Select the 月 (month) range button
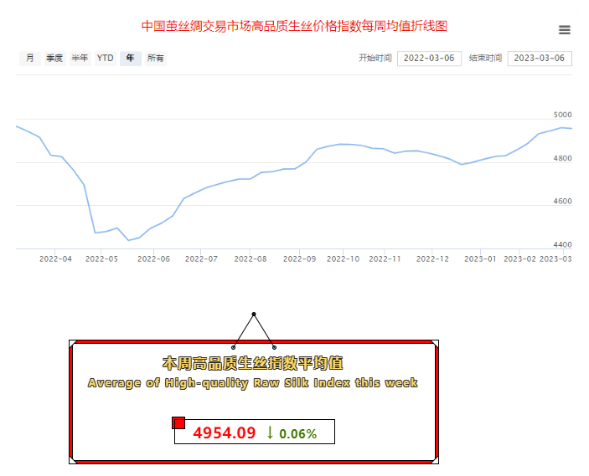This screenshot has width=589, height=476. coord(30,59)
